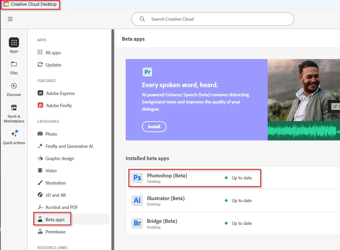Click the Bridge (Beta) Br icon

137,223
